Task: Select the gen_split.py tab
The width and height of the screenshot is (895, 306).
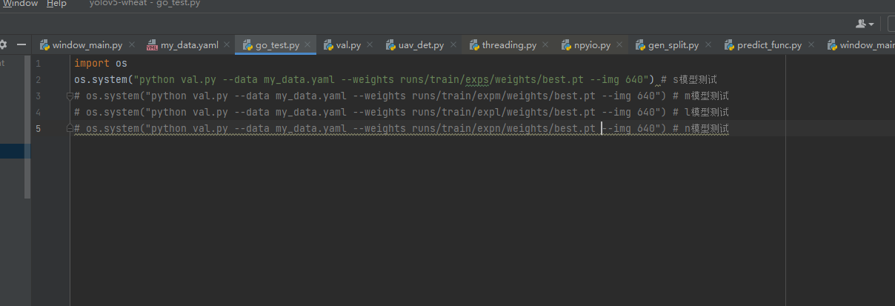Action: pos(673,45)
